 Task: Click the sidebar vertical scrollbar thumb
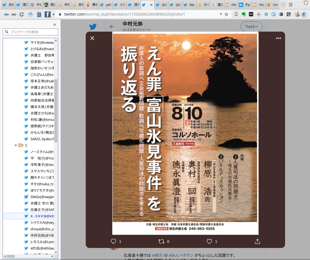point(56,111)
